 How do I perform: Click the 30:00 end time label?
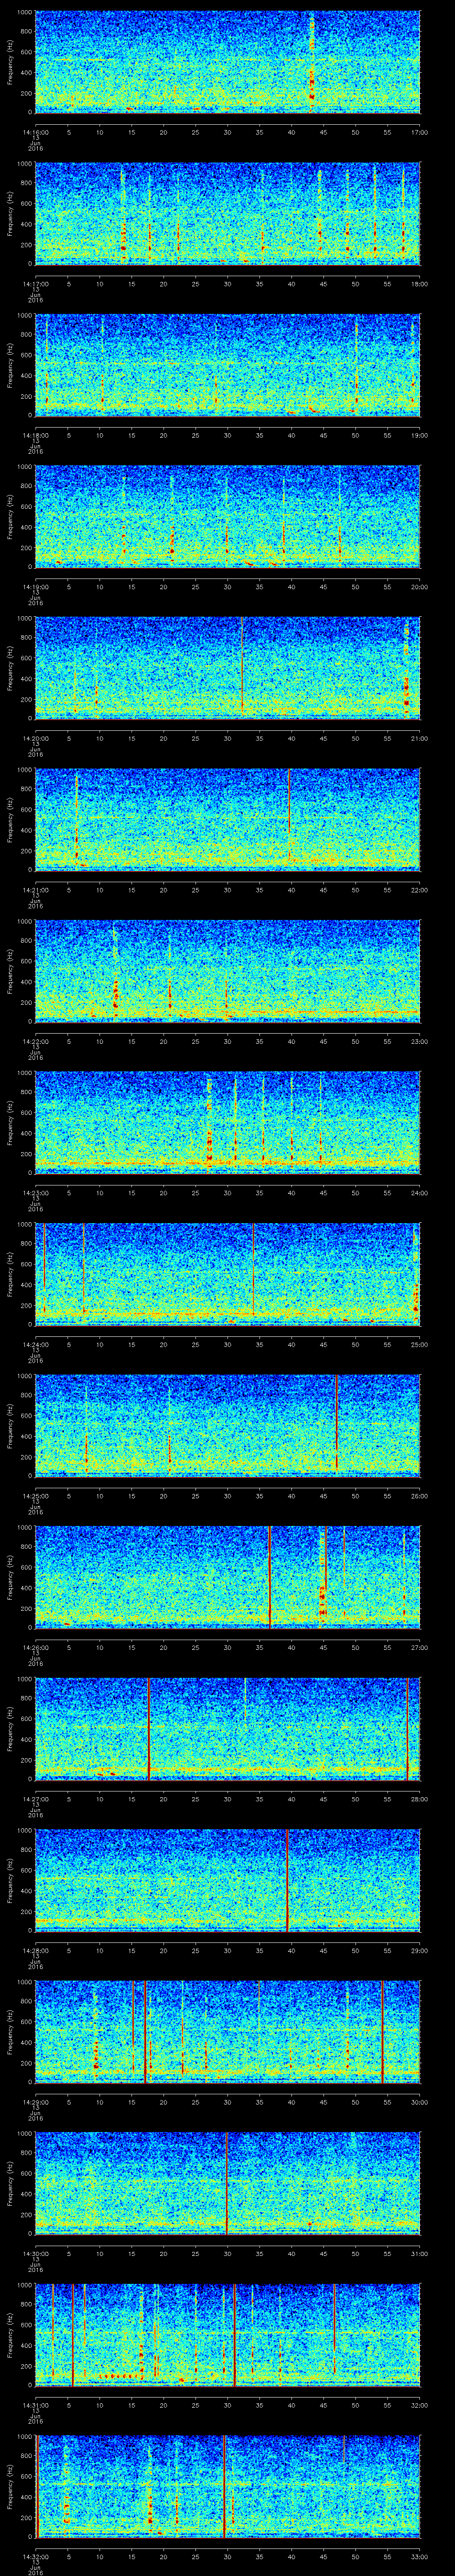(419, 2102)
